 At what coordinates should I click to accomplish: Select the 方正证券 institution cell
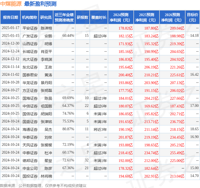(x=30, y=91)
